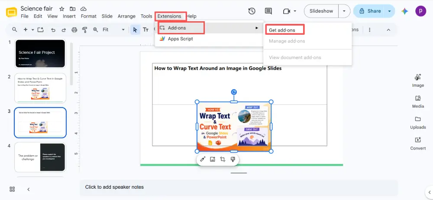This screenshot has width=433, height=200.
Task: Select slide 2 thumbnail in filmstrip
Action: 40,88
